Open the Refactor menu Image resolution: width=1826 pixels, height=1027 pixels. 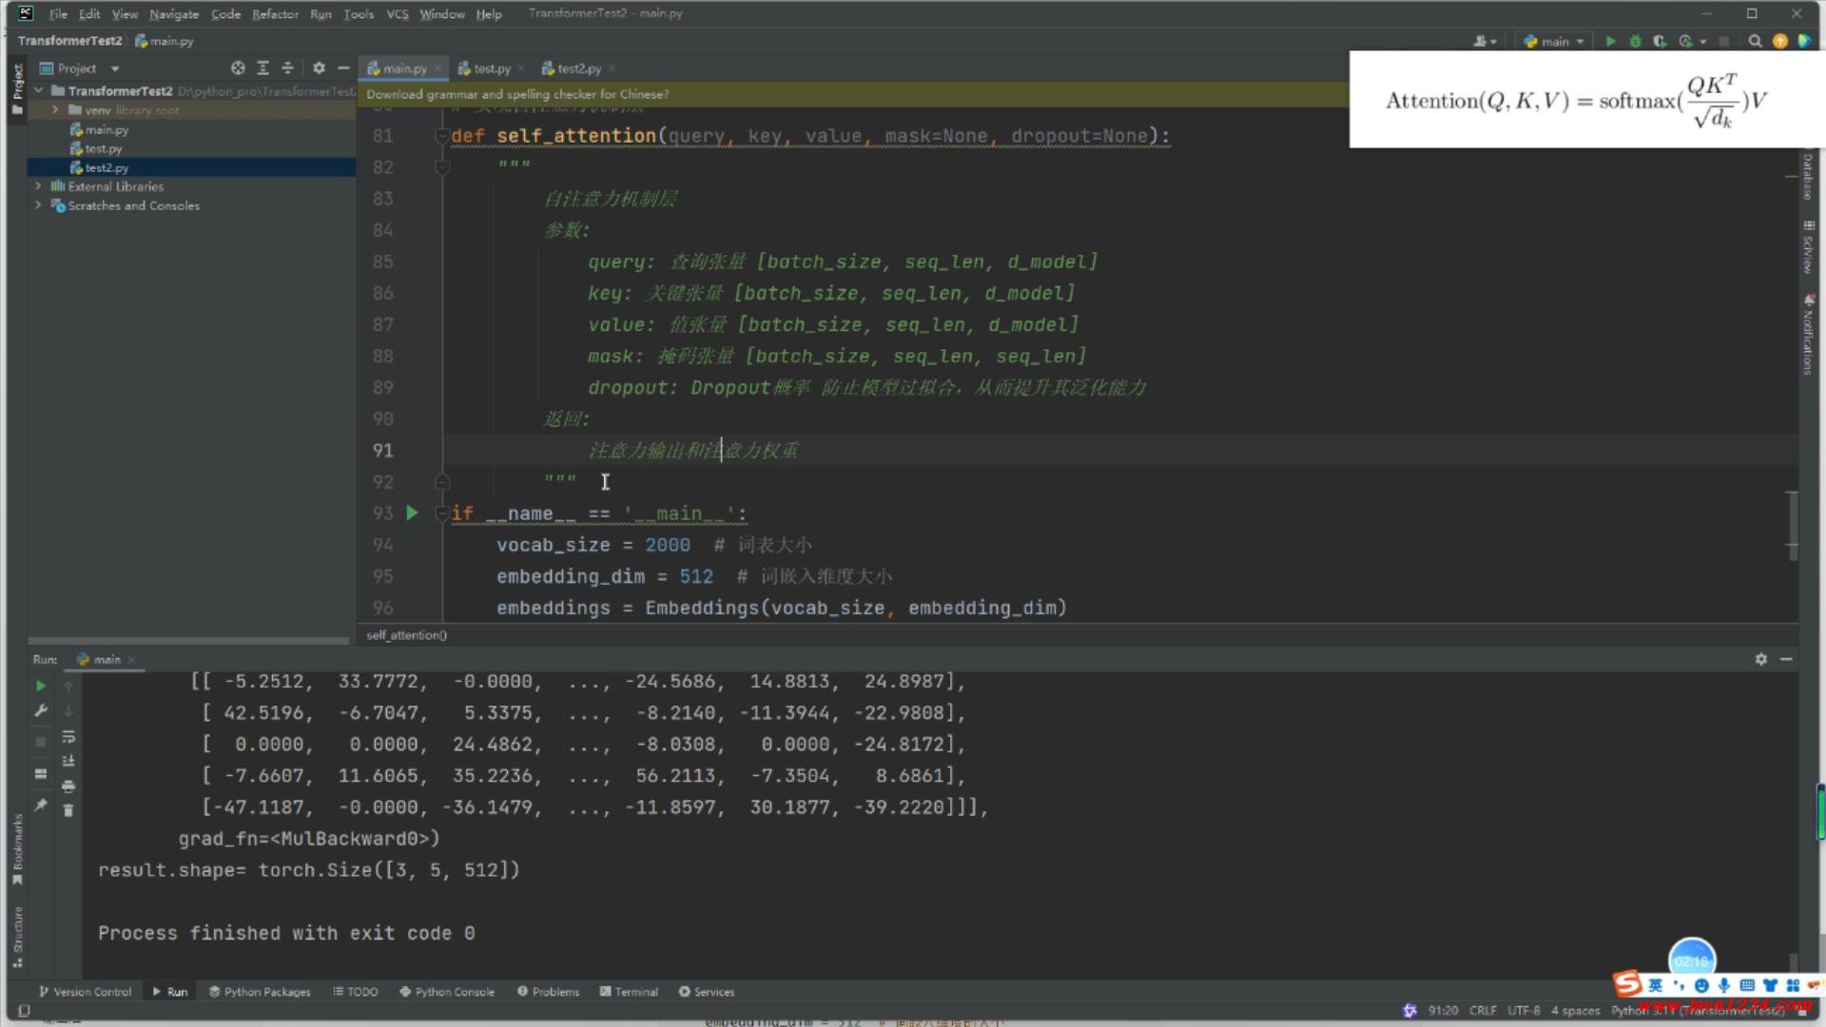(x=275, y=14)
